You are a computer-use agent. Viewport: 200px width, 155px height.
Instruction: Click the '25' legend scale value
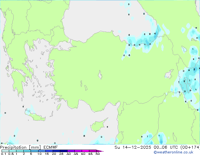point(61,154)
